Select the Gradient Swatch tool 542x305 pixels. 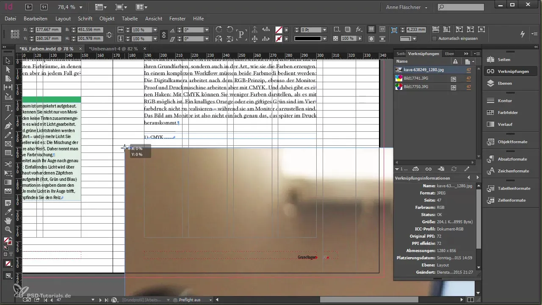8,182
